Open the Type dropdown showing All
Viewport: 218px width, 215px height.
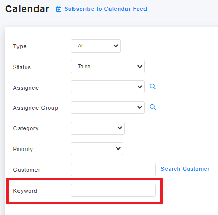tap(96, 46)
